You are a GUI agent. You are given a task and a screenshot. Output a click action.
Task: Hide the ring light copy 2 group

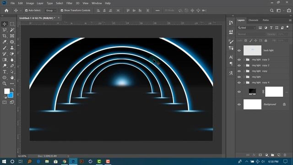pyautogui.click(x=239, y=66)
